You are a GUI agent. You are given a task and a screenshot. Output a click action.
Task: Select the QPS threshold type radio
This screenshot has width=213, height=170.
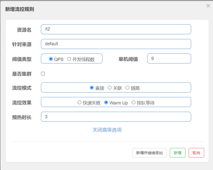pos(51,59)
